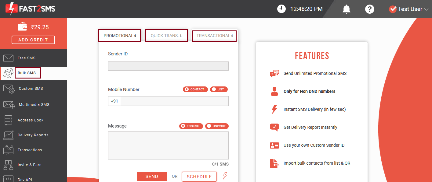Open Address Book icon
The width and height of the screenshot is (432, 182).
pyautogui.click(x=8, y=120)
